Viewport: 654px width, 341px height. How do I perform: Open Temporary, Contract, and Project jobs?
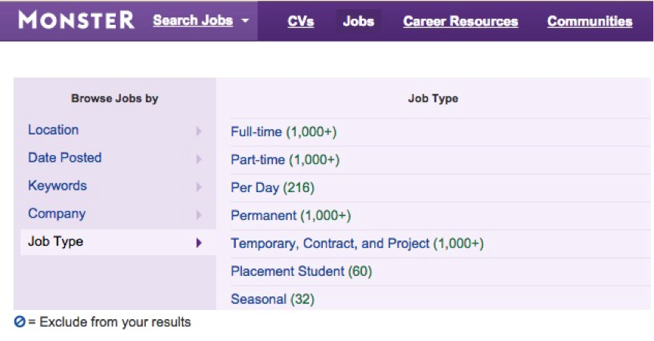click(358, 243)
